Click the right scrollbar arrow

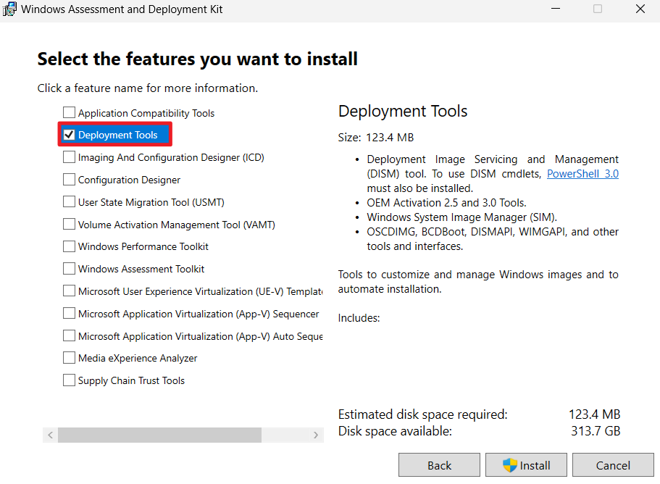pyautogui.click(x=316, y=435)
